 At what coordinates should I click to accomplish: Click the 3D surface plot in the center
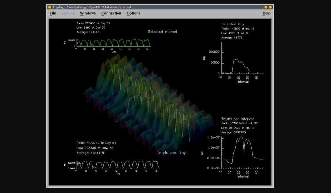click(x=142, y=103)
